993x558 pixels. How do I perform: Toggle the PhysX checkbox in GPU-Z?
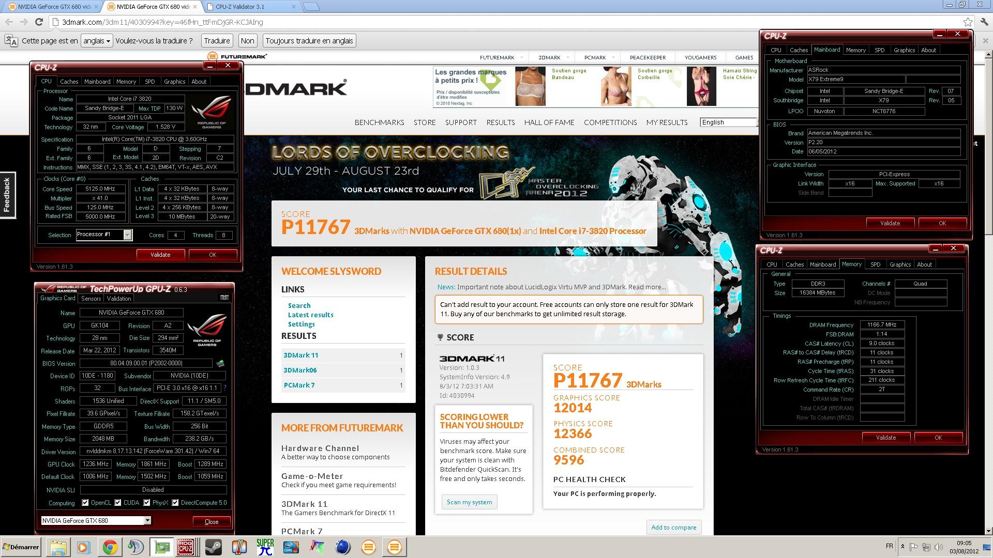[147, 503]
